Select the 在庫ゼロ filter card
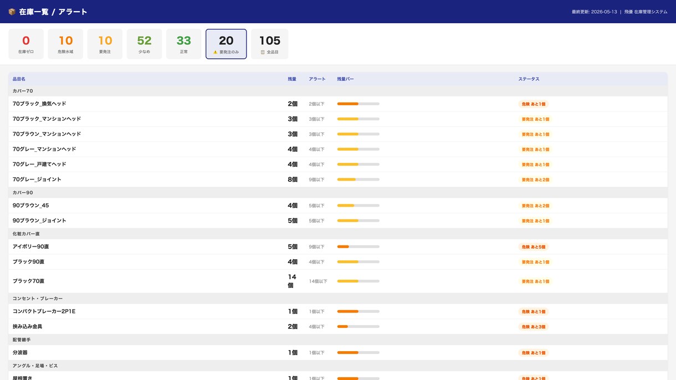The width and height of the screenshot is (676, 380). (x=26, y=44)
